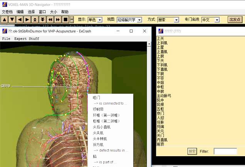Click the small stepper beside stop button
The image size is (245, 167).
coord(72,20)
